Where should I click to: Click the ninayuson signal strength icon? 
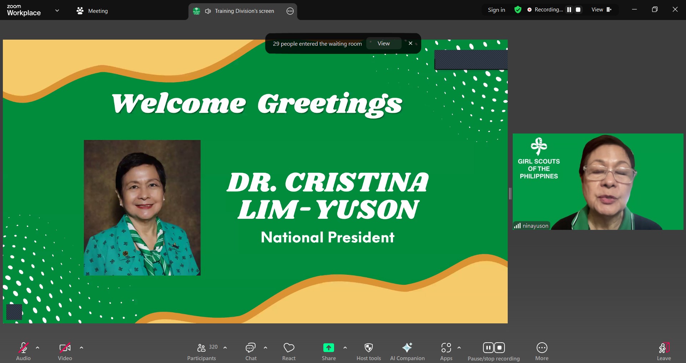(x=517, y=226)
